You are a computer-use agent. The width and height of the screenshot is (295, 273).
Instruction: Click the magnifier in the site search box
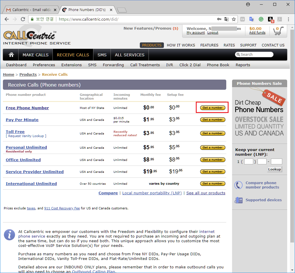(238, 54)
